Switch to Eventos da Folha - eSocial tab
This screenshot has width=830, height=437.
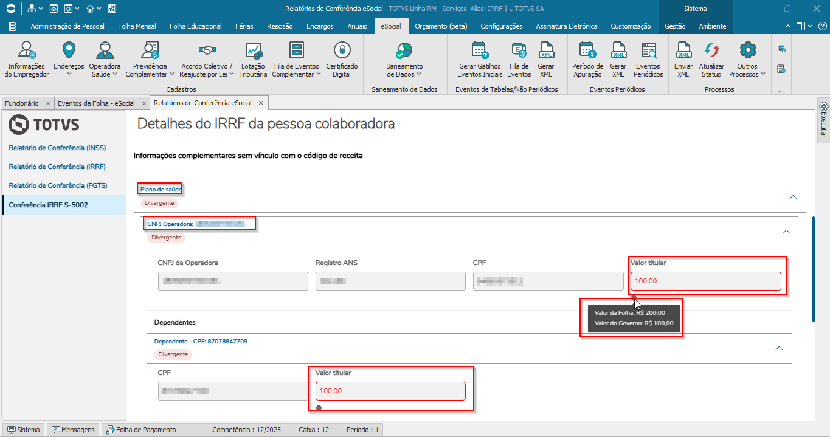96,103
